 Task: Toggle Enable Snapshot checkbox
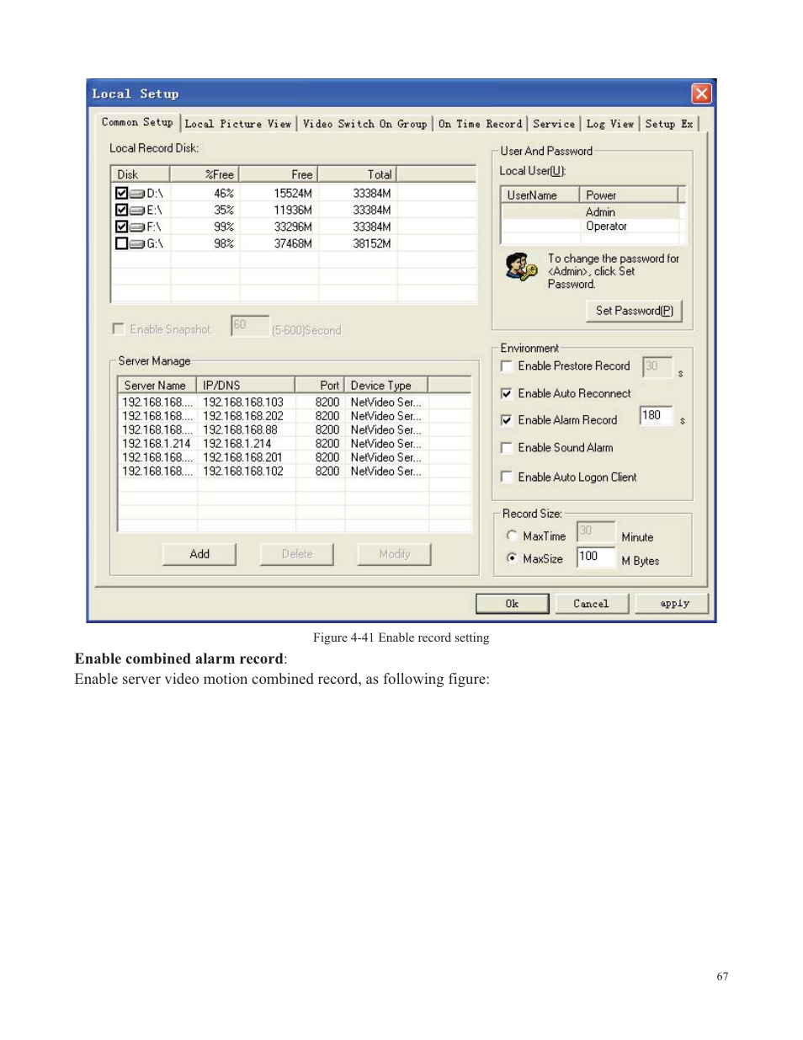119,329
